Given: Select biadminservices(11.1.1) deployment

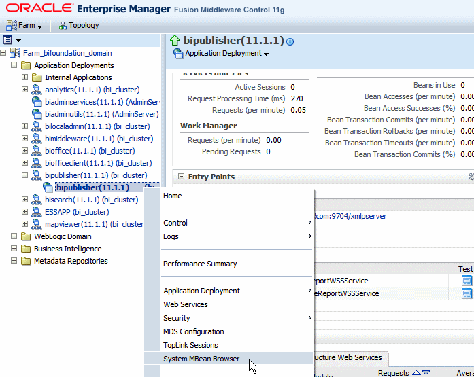Looking at the screenshot, I should [103, 102].
